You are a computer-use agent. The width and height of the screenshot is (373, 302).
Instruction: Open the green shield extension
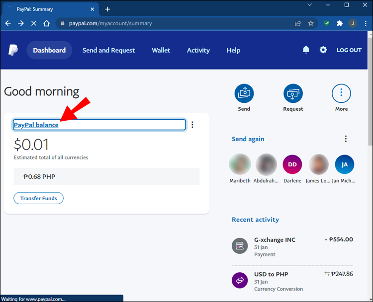(x=327, y=23)
